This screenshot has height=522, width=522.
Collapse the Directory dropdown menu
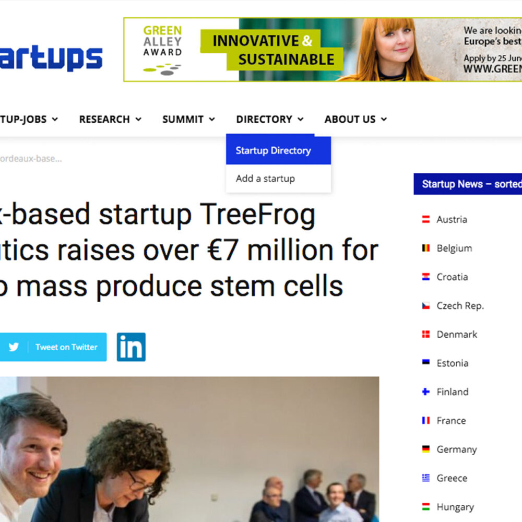[270, 119]
